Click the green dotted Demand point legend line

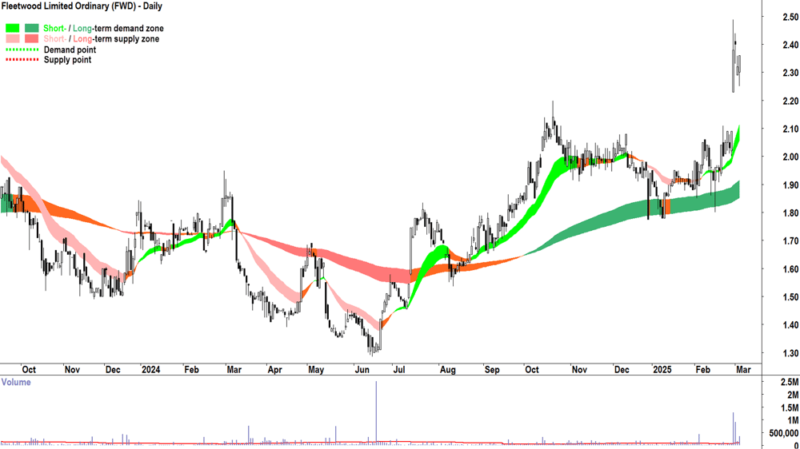point(22,50)
